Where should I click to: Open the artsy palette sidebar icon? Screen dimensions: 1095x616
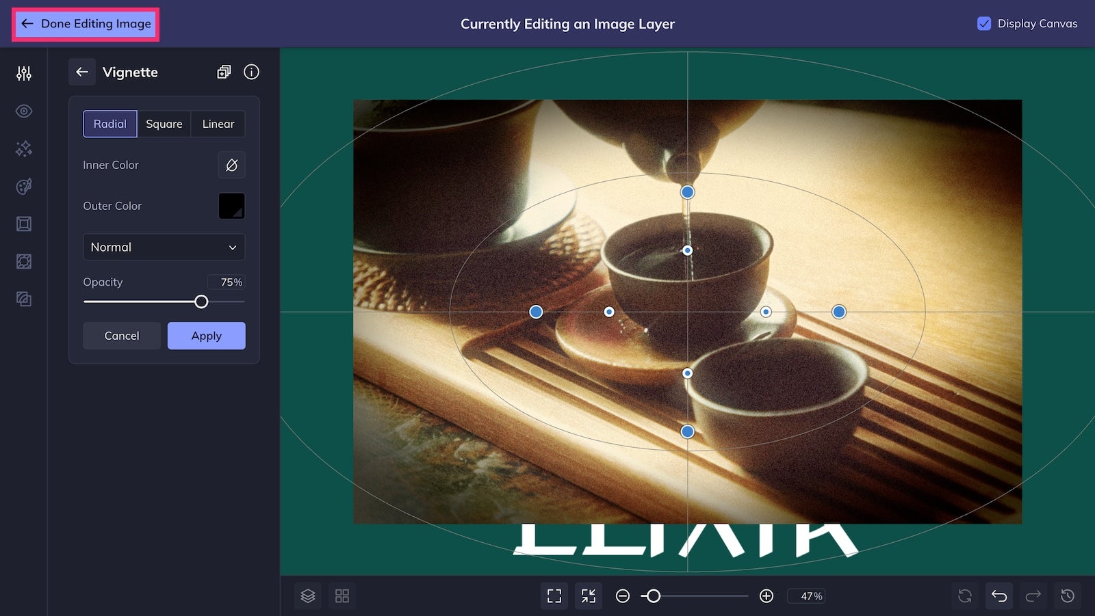pos(24,186)
